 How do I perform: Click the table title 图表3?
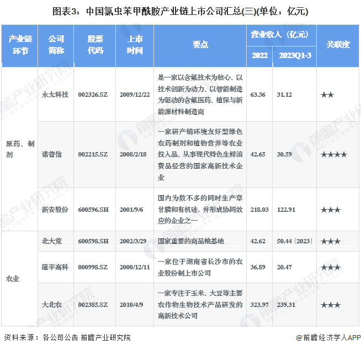(180, 12)
